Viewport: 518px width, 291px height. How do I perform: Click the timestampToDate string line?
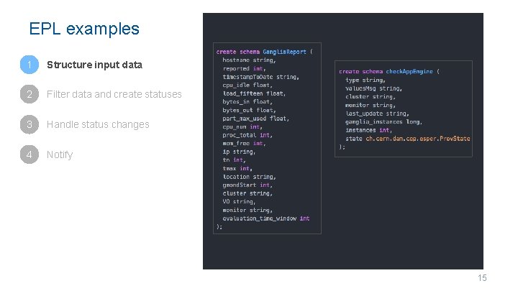260,77
